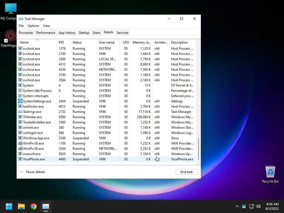Screen dimensions: 284x213
Task: Sort by the User name column header
Action: coord(108,42)
